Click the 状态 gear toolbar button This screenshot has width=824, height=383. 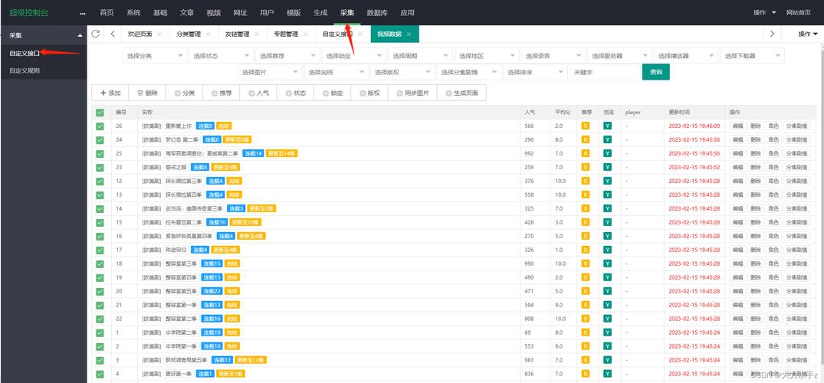coord(296,93)
